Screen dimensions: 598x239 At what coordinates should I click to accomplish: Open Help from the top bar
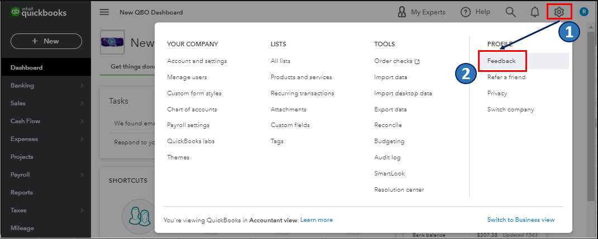click(475, 12)
